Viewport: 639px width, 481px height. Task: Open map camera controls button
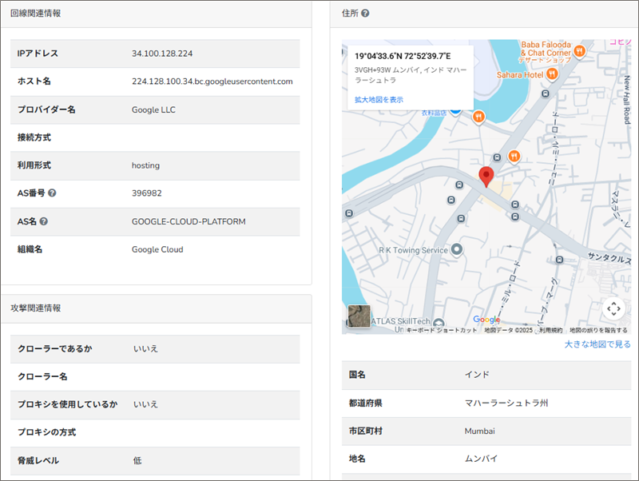point(613,308)
